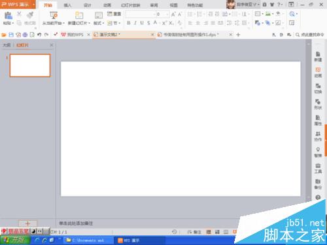The width and height of the screenshot is (327, 245).
Task: Open Shapes panel in right sidebar
Action: pyautogui.click(x=318, y=105)
